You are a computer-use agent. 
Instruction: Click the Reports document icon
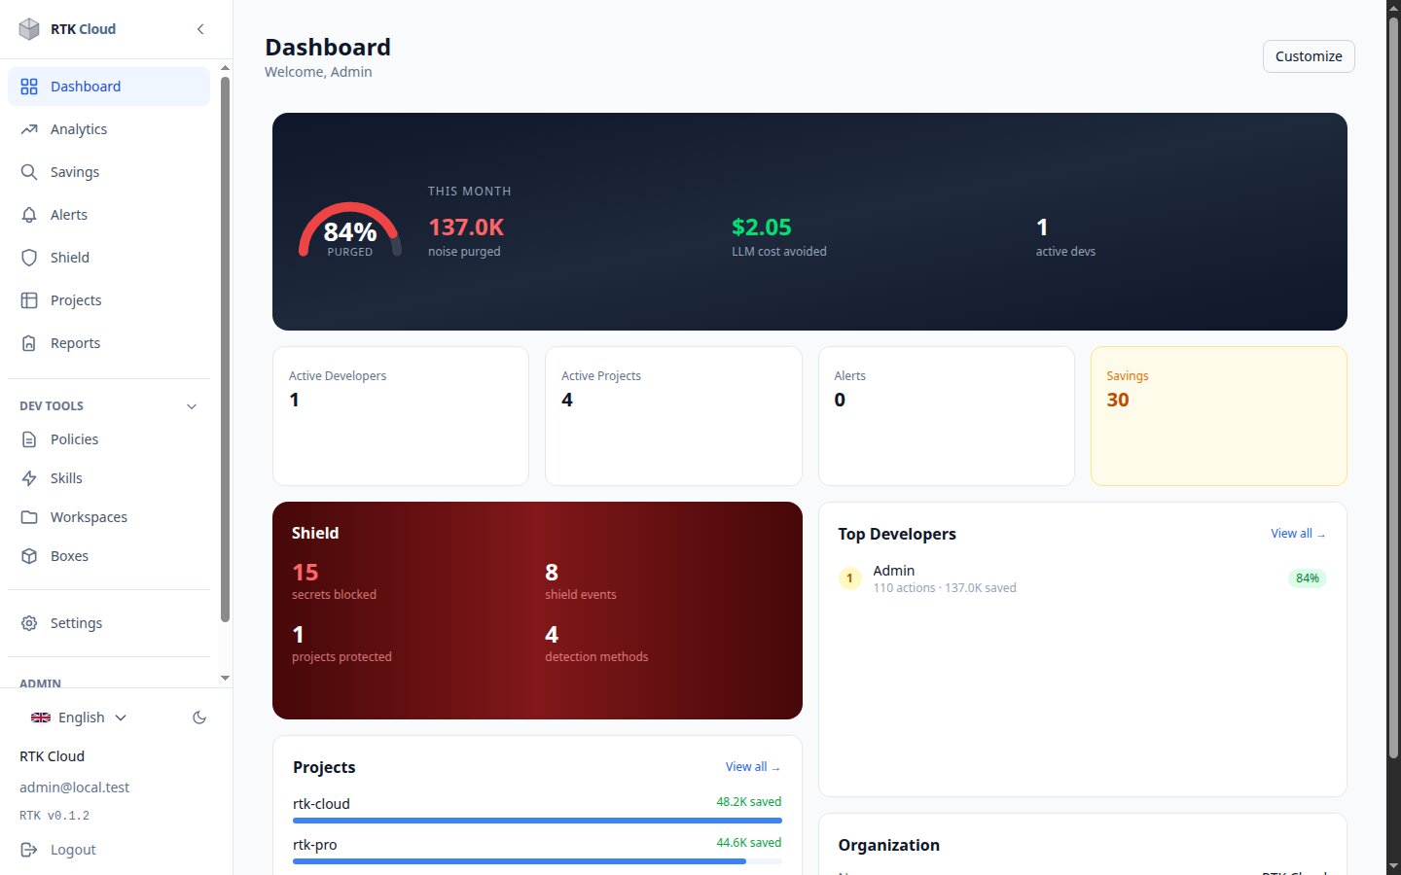29,343
